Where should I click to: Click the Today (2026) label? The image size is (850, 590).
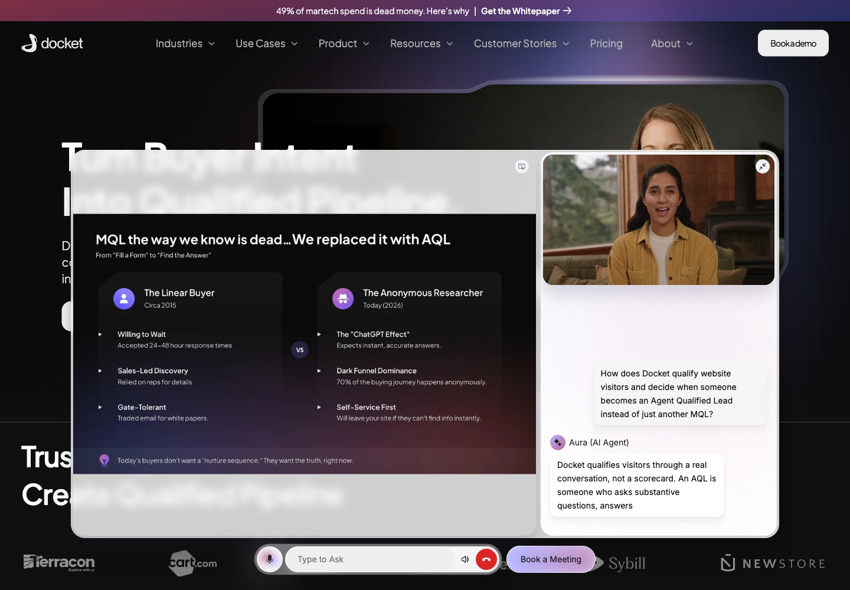(383, 306)
